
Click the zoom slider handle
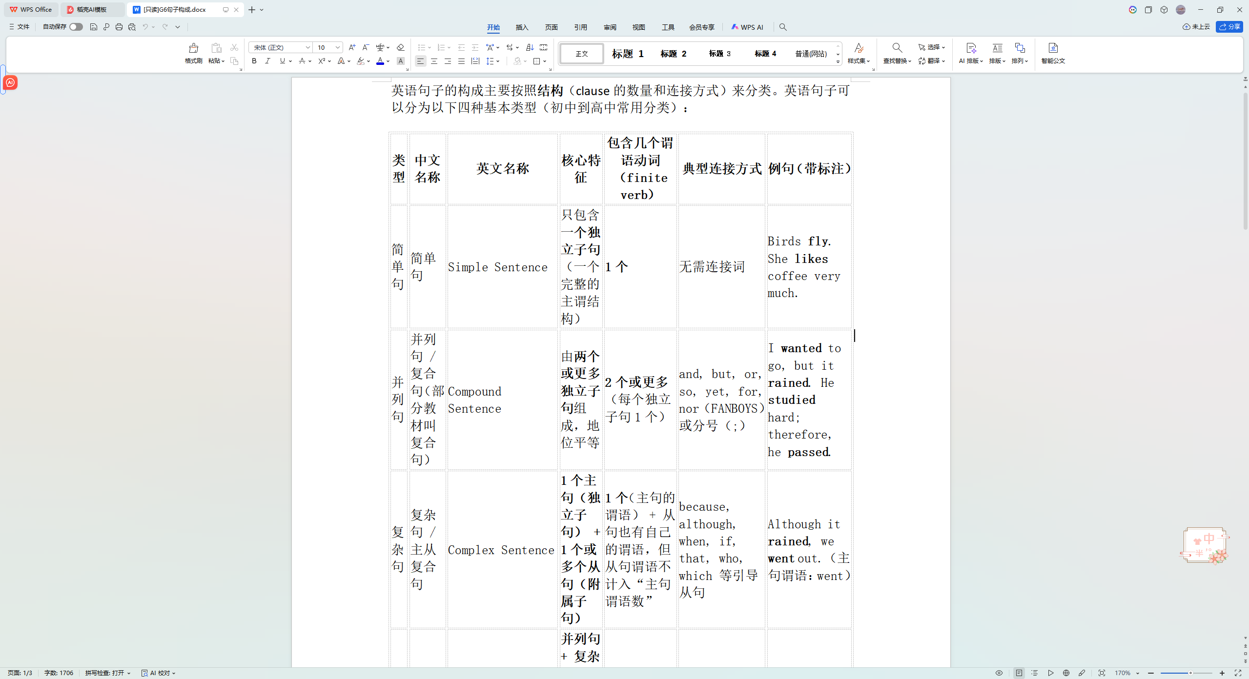pos(1190,673)
